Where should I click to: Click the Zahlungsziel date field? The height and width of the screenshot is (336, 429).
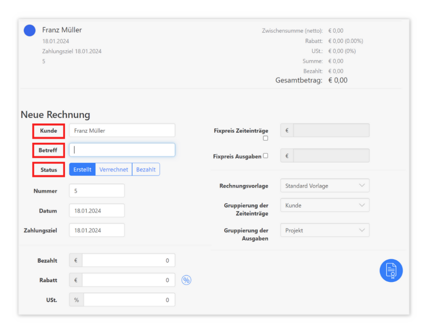point(97,230)
